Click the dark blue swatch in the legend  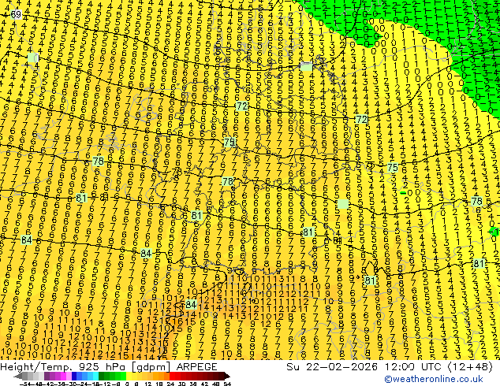[74, 376]
